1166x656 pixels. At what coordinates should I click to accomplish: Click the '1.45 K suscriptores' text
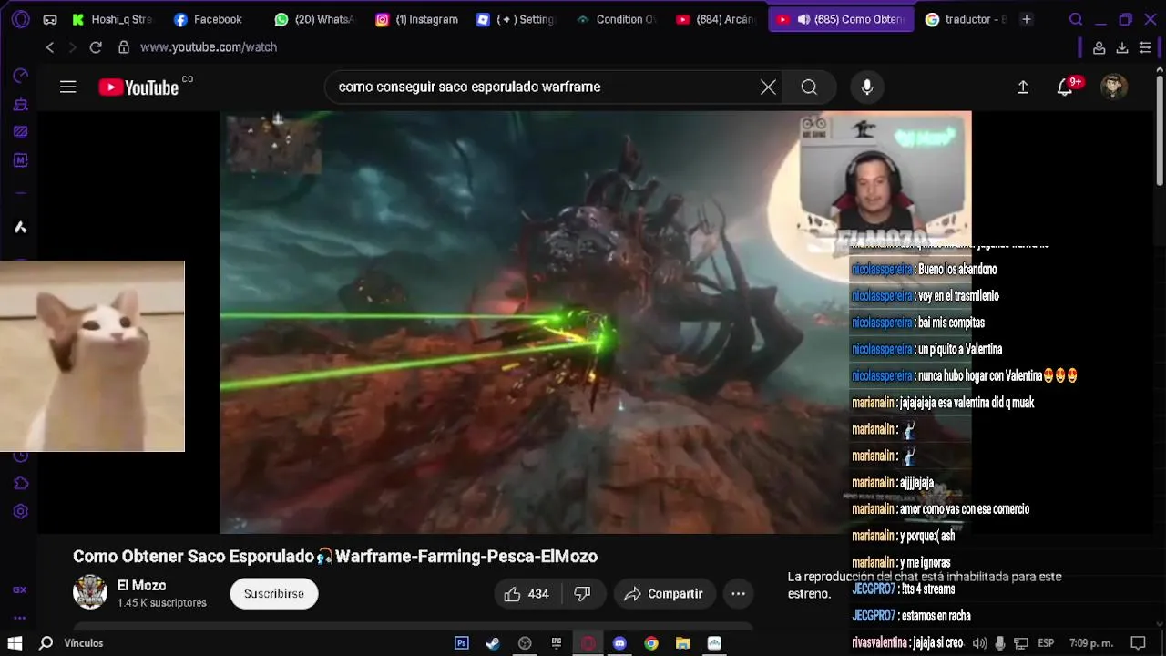[x=162, y=603]
